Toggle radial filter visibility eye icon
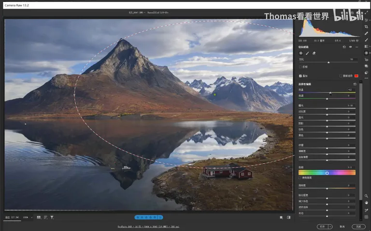Viewport: 371px width, 231px height. click(x=351, y=47)
